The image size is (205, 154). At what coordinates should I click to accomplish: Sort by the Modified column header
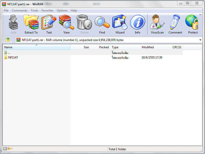[x=152, y=47]
